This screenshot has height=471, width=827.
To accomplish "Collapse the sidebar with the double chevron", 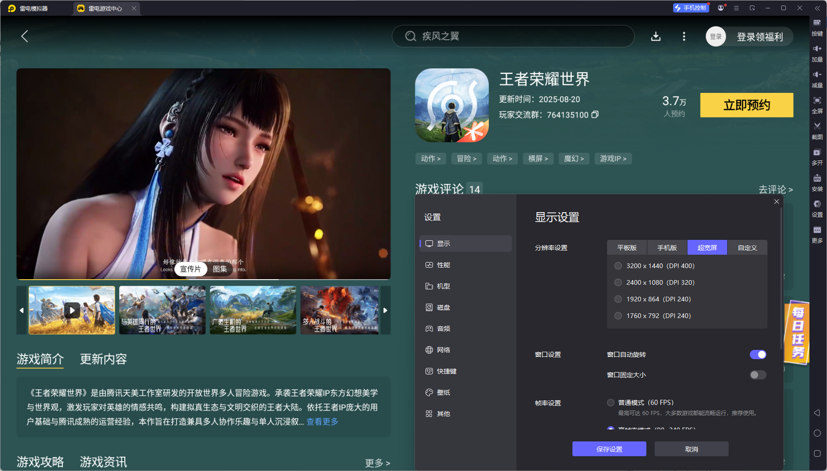I will tap(817, 8).
